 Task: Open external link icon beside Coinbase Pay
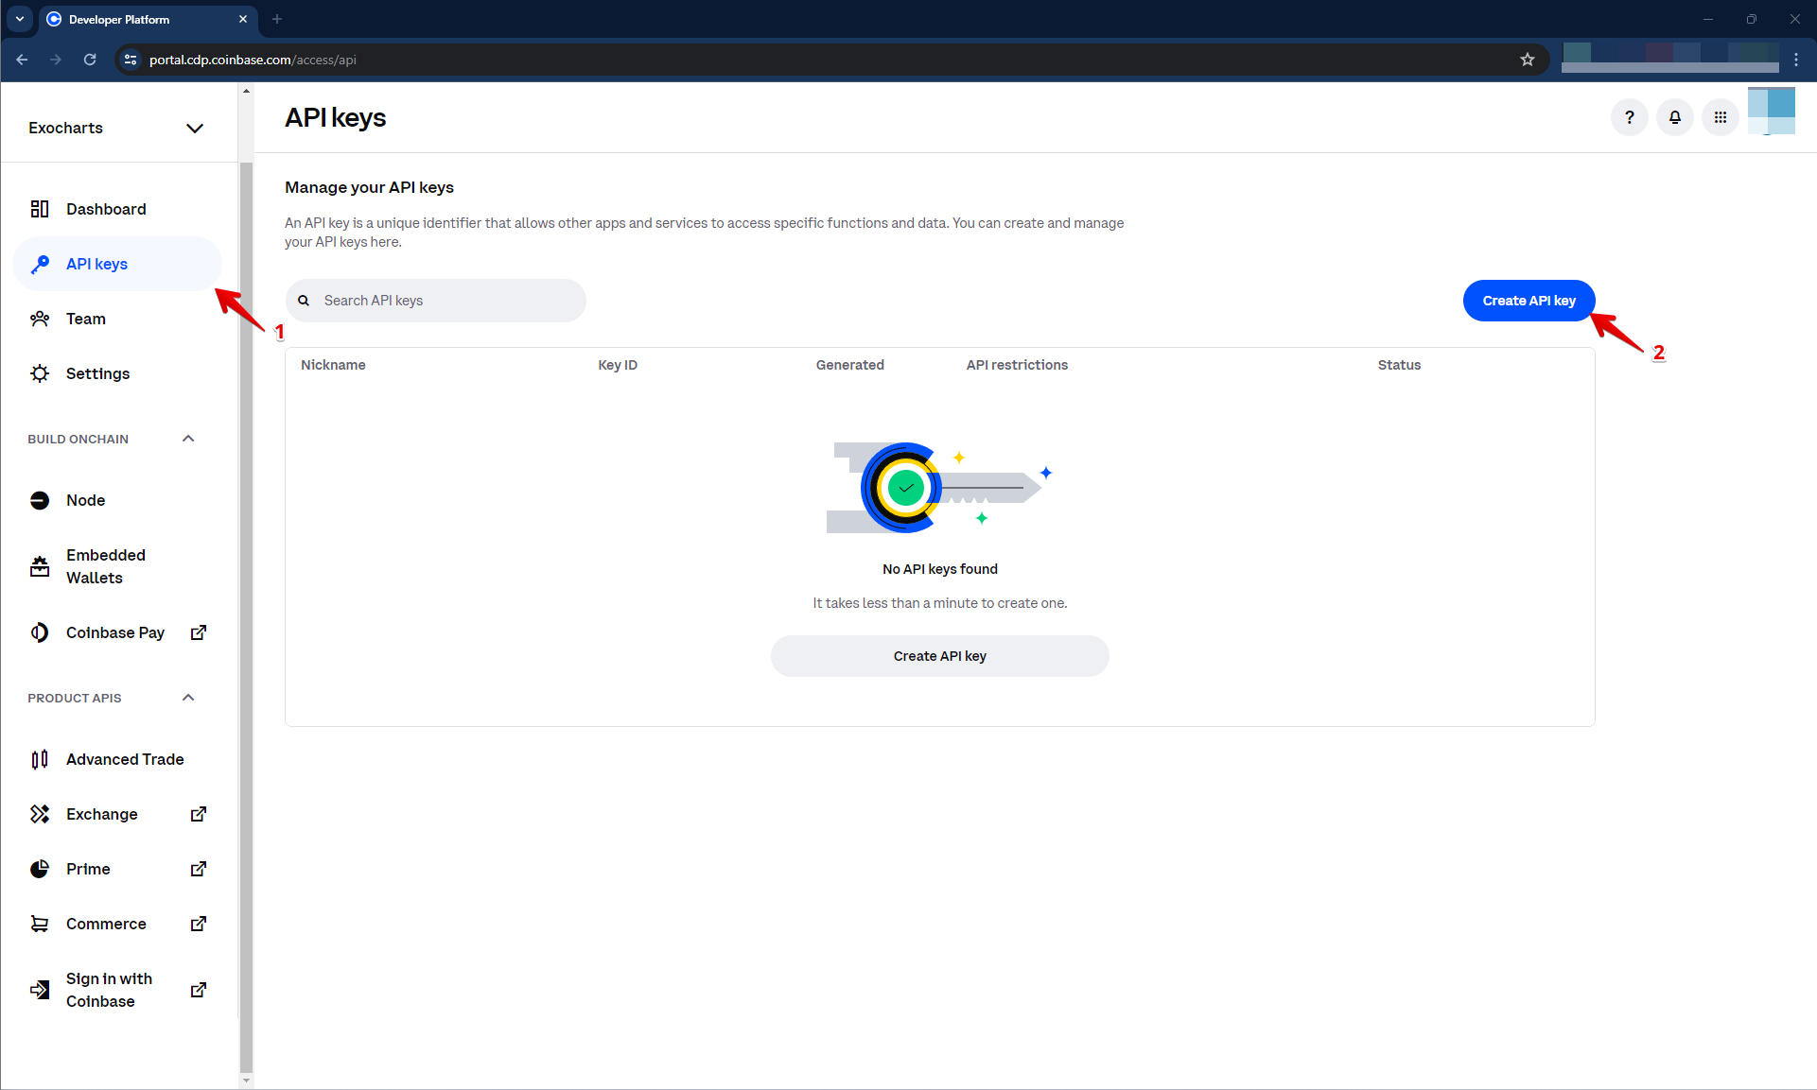pyautogui.click(x=199, y=632)
